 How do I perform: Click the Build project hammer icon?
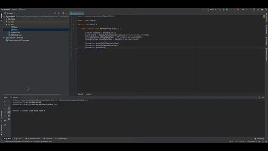pos(203,10)
